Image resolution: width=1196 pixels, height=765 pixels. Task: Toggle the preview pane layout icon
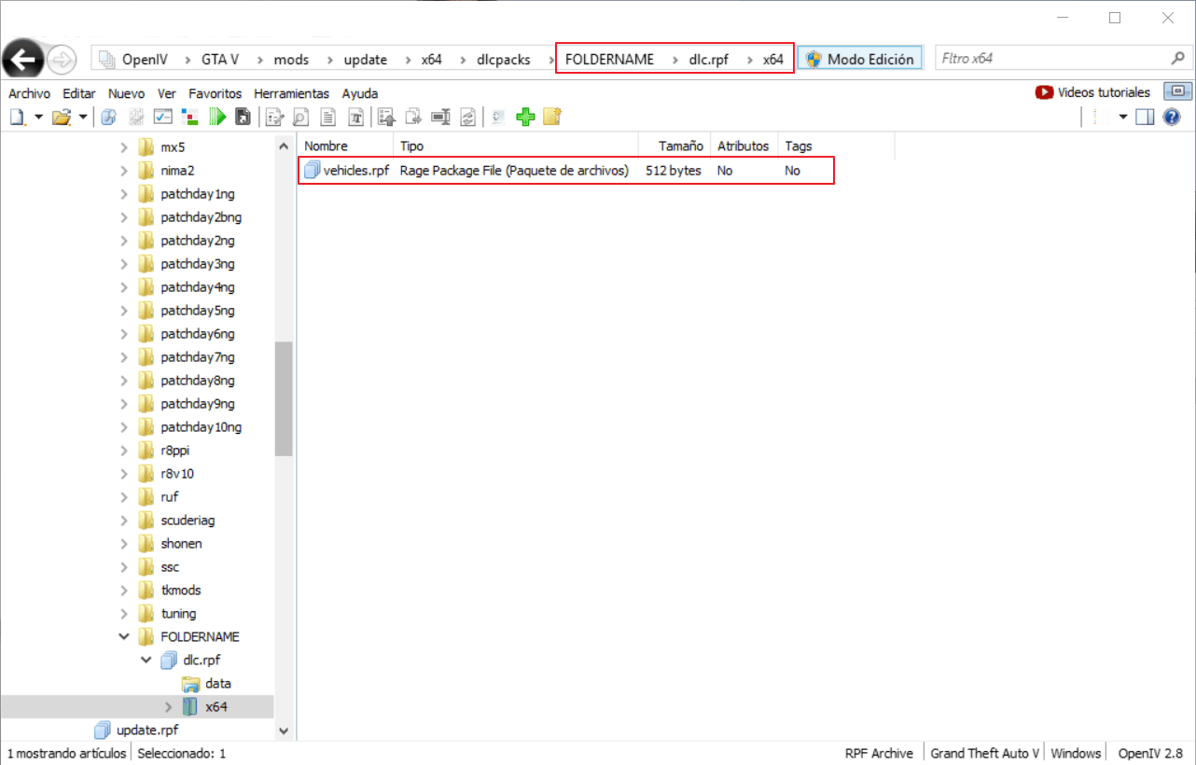pos(1146,117)
